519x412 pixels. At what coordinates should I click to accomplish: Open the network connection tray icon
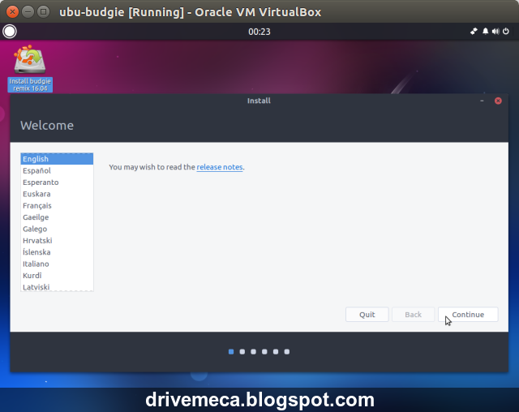pyautogui.click(x=474, y=32)
